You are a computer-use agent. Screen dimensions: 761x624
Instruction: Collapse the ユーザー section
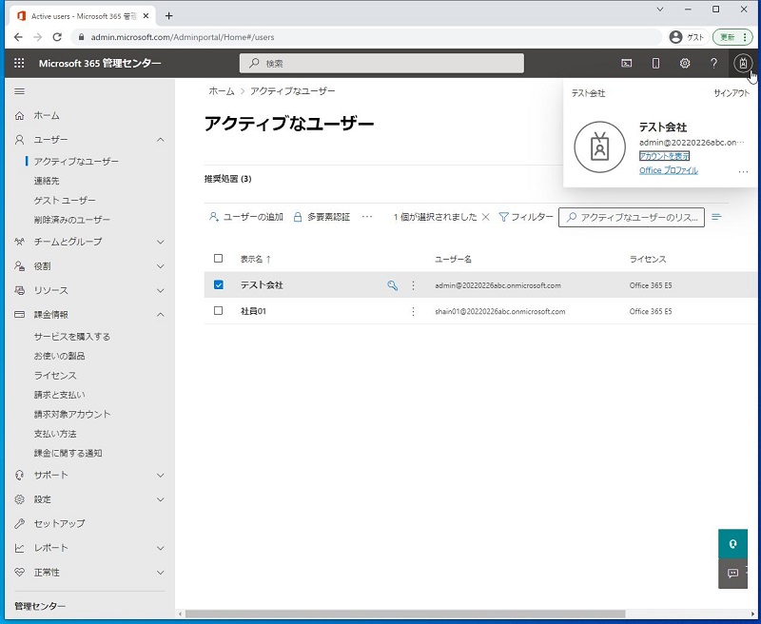(x=161, y=140)
